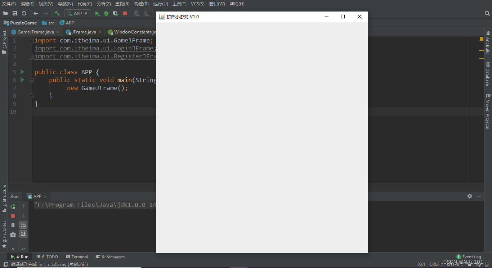Open the VCS(S) menu

(x=197, y=4)
